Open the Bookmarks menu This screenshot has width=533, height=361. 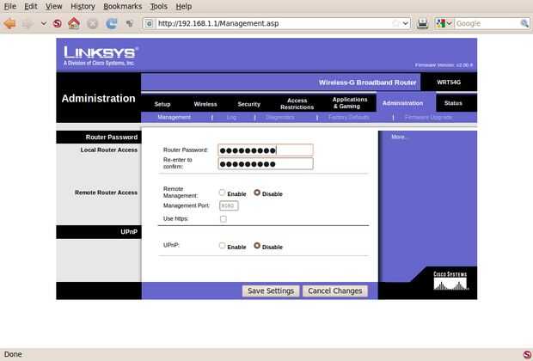click(x=122, y=6)
